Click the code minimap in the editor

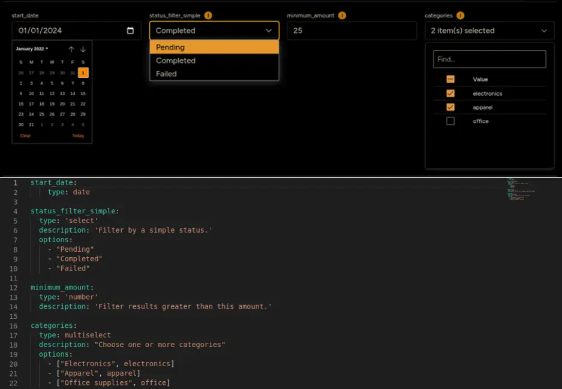[521, 189]
